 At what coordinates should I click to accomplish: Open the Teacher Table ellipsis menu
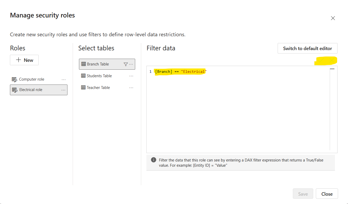click(x=131, y=88)
